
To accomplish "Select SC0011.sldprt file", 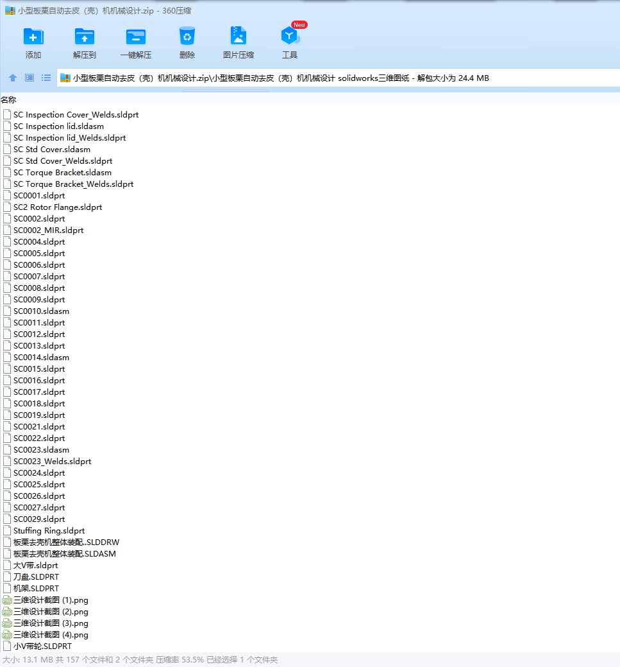I will tap(39, 323).
